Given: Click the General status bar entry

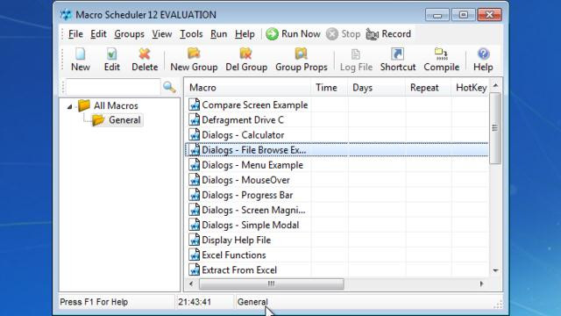Looking at the screenshot, I should [x=252, y=302].
